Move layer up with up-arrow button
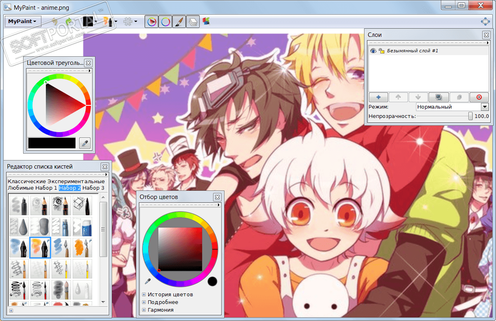Image resolution: width=496 pixels, height=321 pixels. point(398,97)
